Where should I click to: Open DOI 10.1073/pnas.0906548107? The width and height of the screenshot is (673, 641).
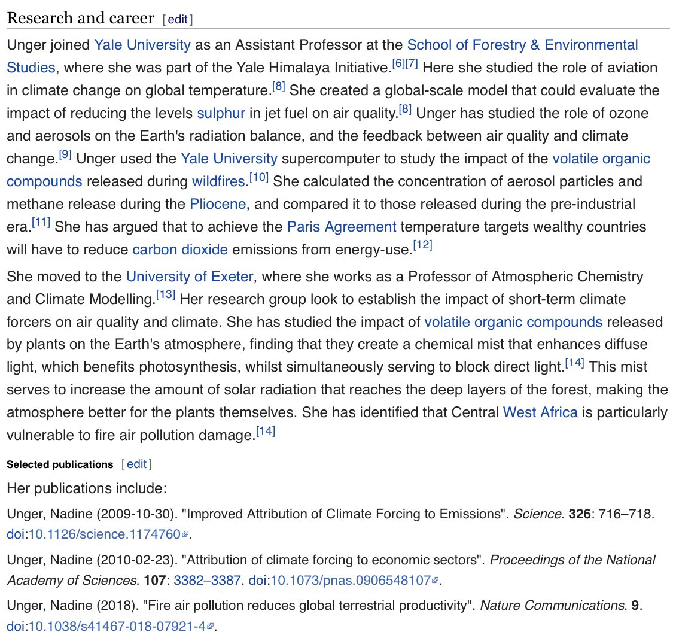point(351,580)
